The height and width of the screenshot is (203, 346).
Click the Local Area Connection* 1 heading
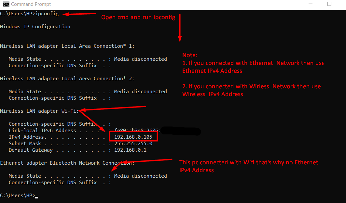coord(67,46)
